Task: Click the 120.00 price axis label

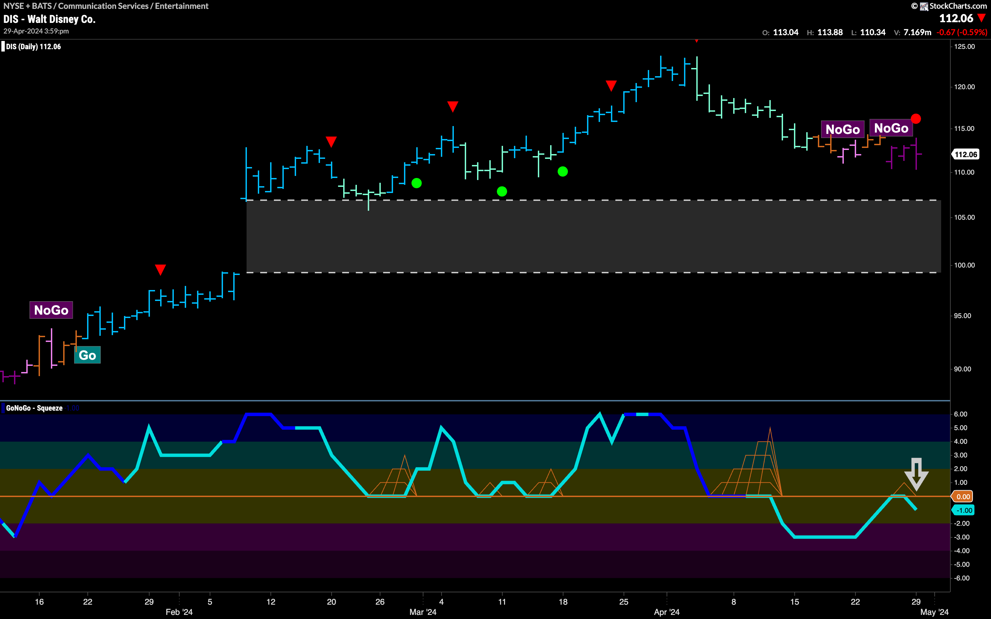Action: click(964, 87)
